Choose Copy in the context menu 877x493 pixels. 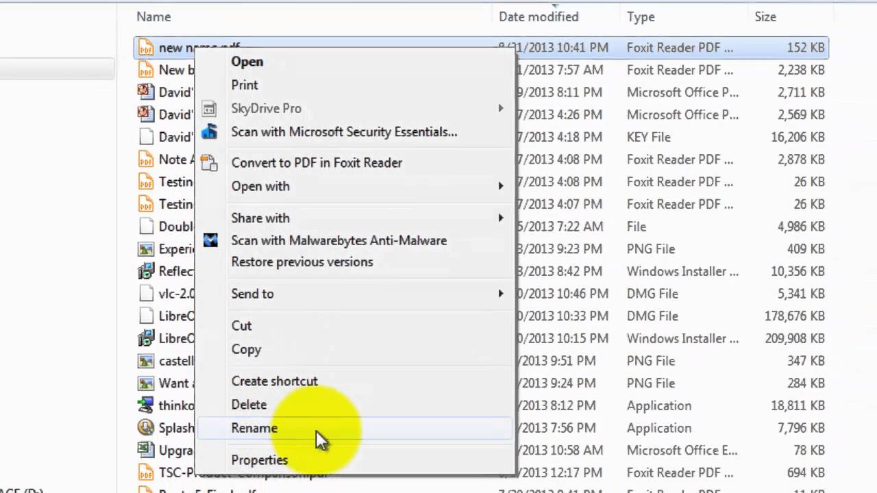[246, 349]
